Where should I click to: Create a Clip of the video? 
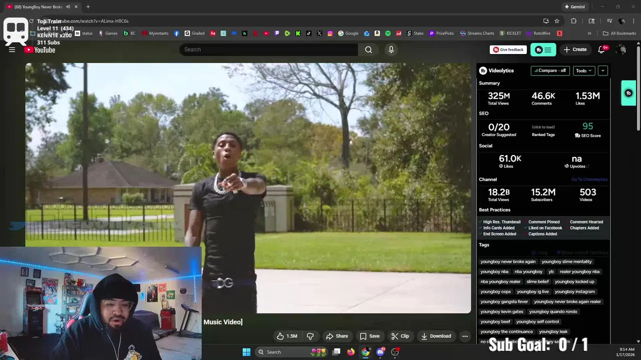(400, 336)
